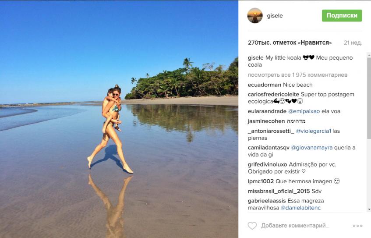371x238 pixels.
Task: Click the heart like icon
Action: pos(252,226)
